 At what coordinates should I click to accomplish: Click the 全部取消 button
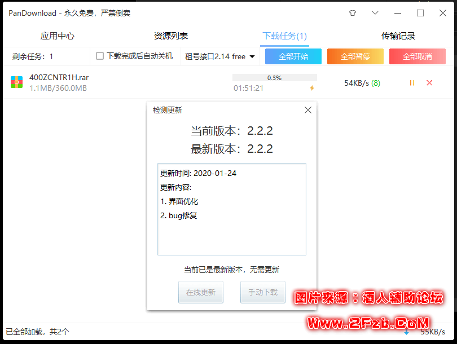[418, 56]
